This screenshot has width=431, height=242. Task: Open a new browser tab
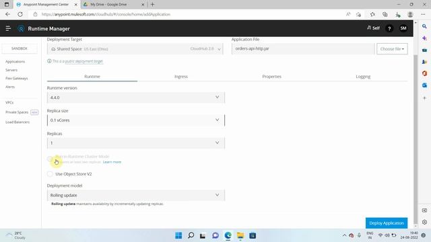pyautogui.click(x=153, y=5)
